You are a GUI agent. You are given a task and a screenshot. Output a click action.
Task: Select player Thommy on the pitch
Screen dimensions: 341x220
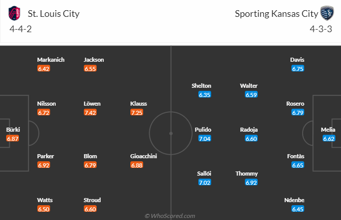(246, 174)
